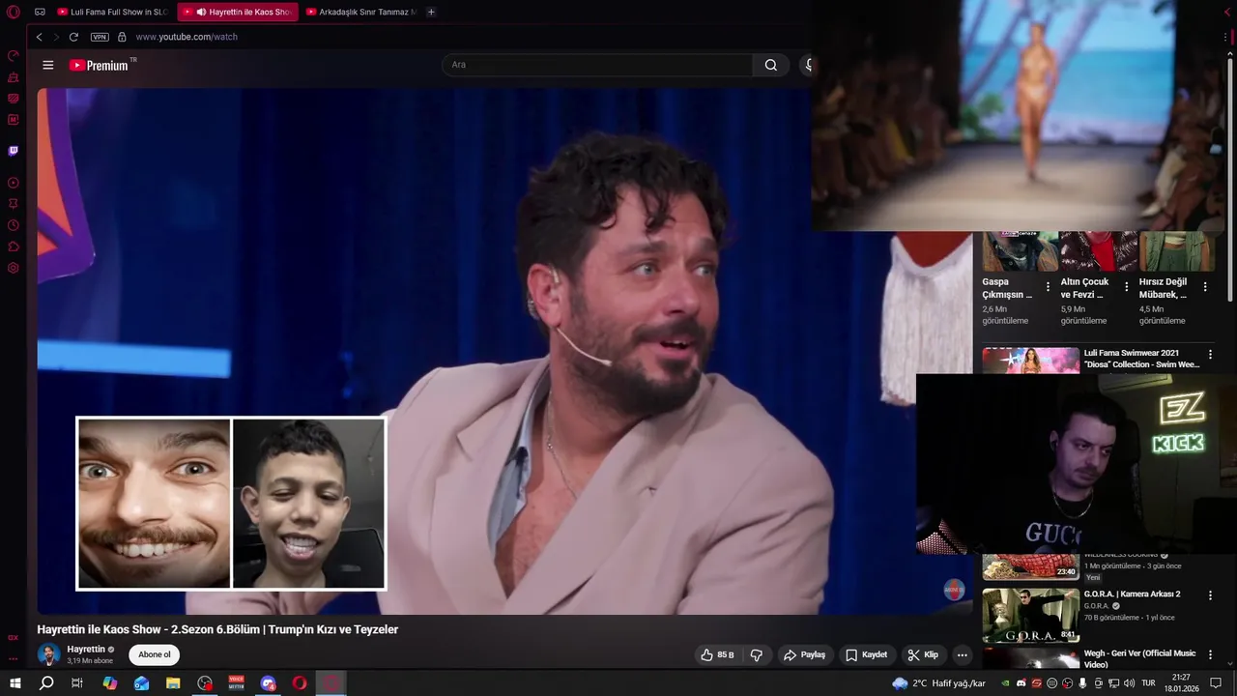Open options menu for Gaspa Çıkmışsın video
Viewport: 1237px width, 696px height.
coord(1048,287)
